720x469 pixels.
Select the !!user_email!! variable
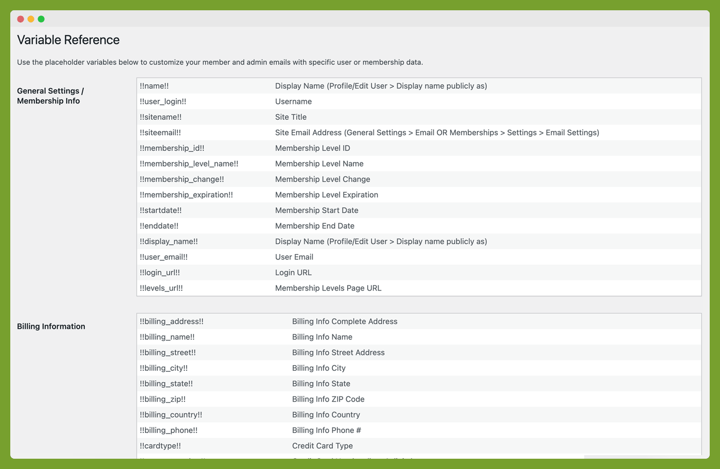pyautogui.click(x=164, y=257)
